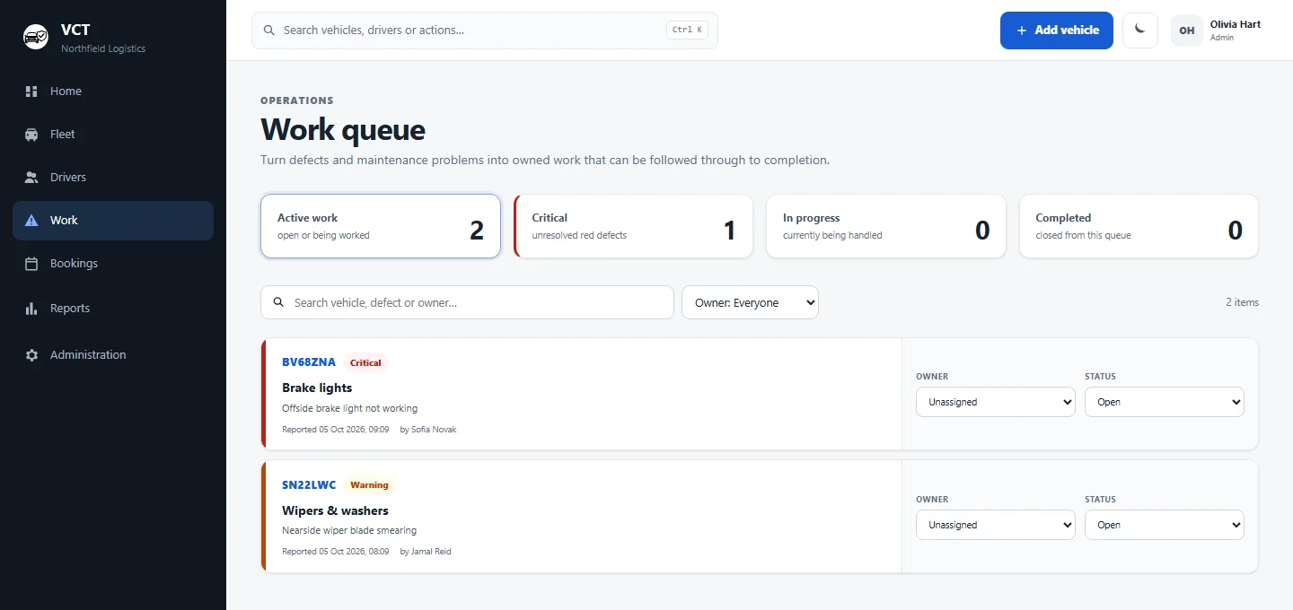
Task: Filter by the Completed summary card
Action: [1139, 226]
